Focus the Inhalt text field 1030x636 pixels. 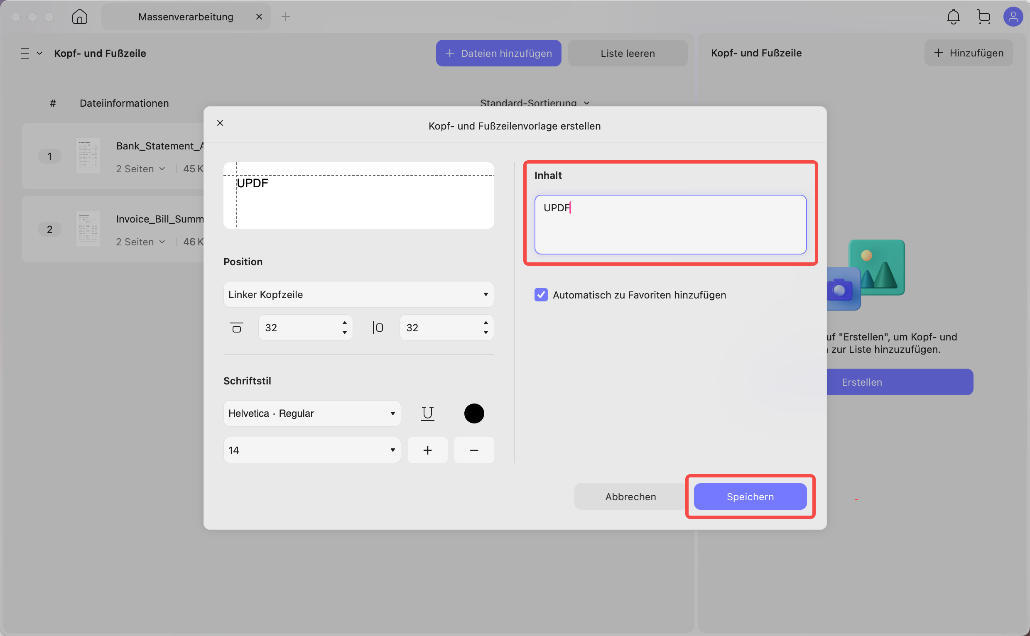point(670,225)
